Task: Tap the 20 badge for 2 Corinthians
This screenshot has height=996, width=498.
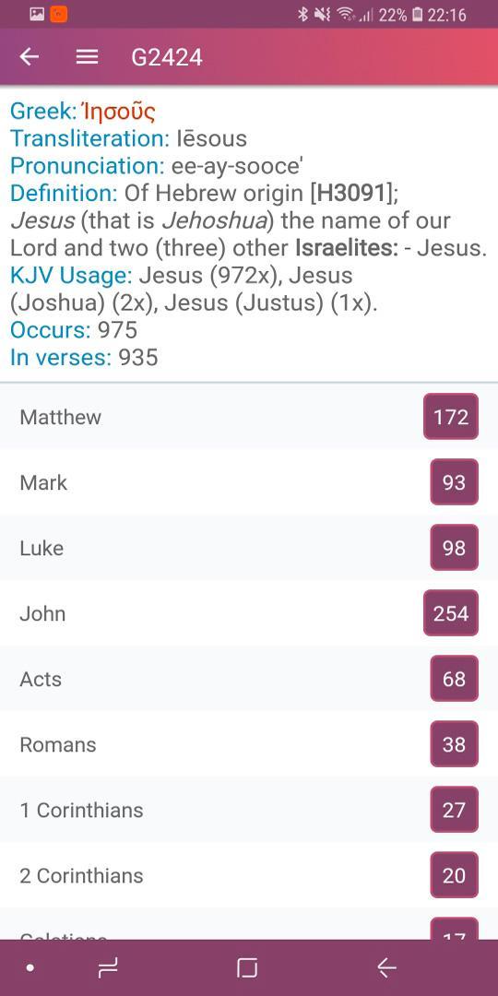Action: [x=454, y=874]
